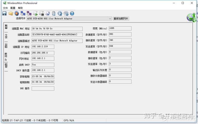Click the 输出队列长度 label
The height and width of the screenshot is (124, 198).
pyautogui.click(x=100, y=70)
